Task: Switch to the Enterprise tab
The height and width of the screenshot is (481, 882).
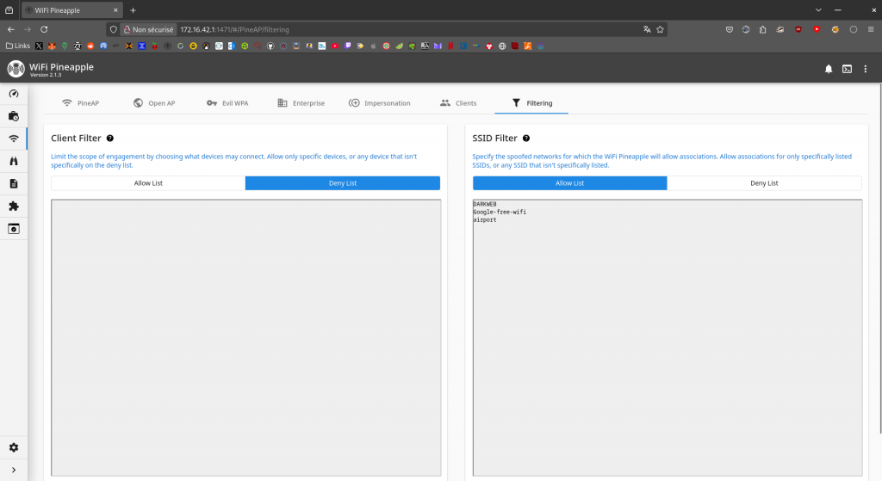Action: point(301,103)
